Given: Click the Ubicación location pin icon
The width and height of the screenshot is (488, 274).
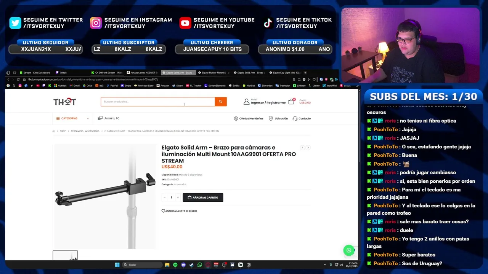Looking at the screenshot, I should tap(271, 118).
